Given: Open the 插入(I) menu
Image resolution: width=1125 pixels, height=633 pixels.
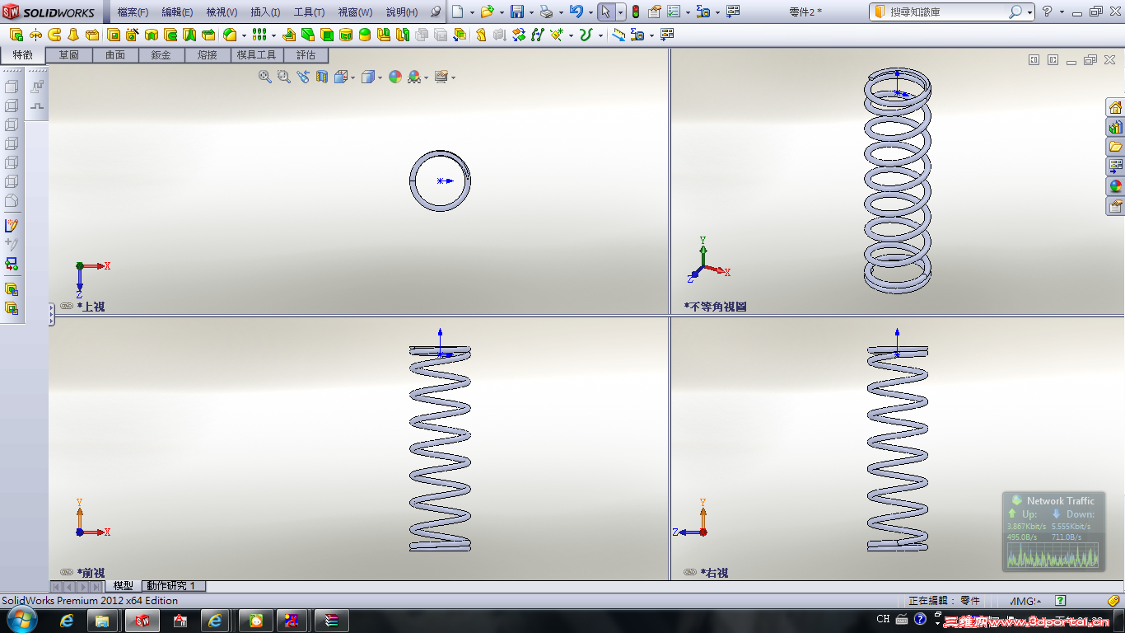Looking at the screenshot, I should point(265,12).
